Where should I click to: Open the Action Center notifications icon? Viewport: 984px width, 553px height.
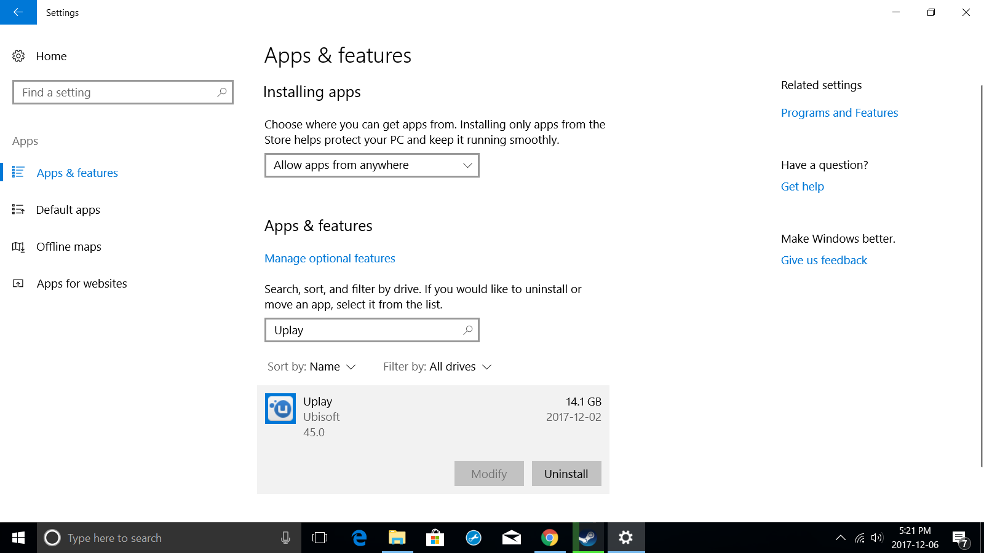pos(960,539)
